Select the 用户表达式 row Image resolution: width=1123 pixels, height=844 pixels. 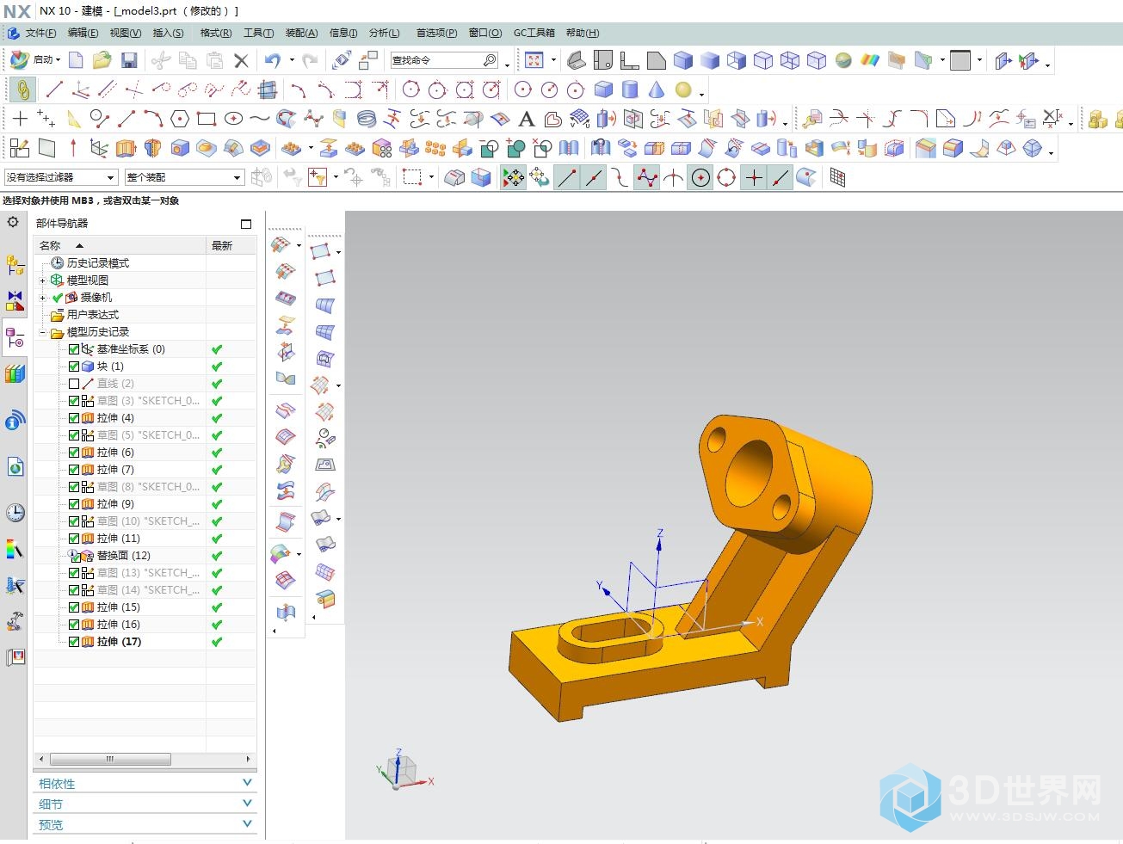click(145, 315)
